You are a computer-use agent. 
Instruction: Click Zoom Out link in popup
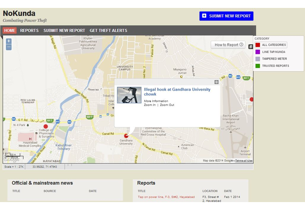click(167, 105)
